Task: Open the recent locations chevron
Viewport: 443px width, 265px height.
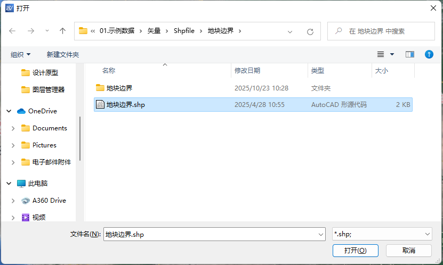Action: click(47, 31)
